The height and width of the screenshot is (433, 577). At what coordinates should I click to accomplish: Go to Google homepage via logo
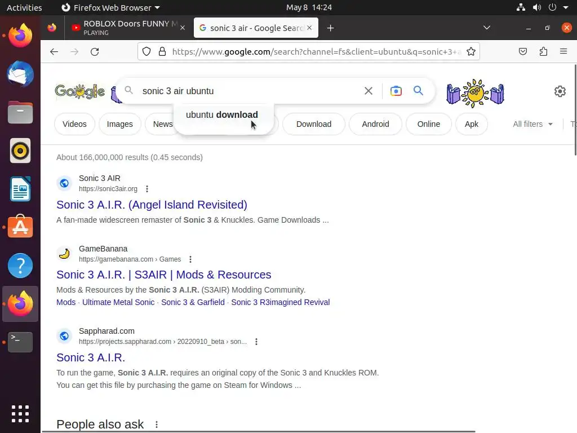(x=80, y=91)
